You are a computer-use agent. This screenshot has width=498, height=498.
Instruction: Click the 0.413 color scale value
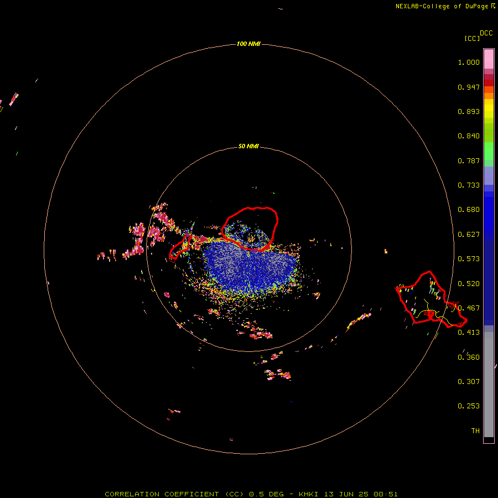[x=469, y=333]
